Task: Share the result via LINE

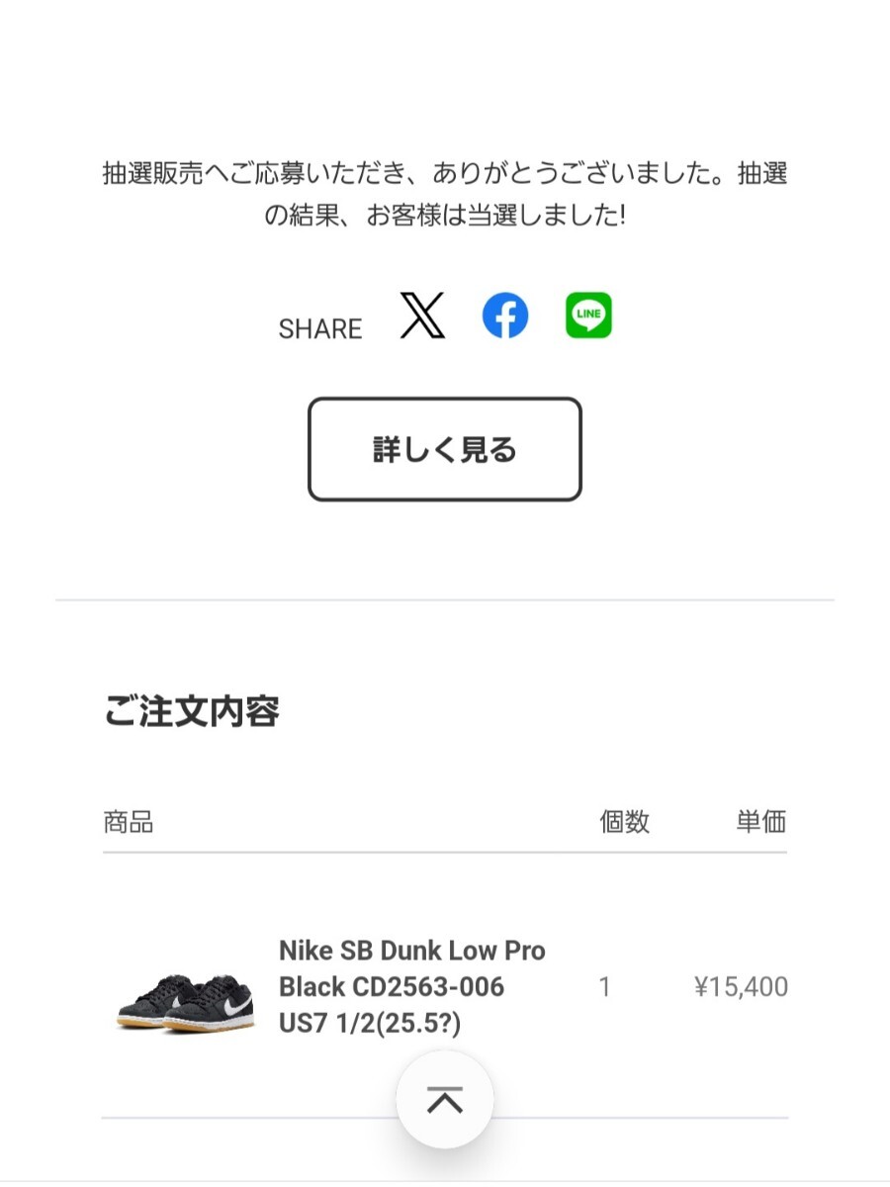Action: [588, 317]
